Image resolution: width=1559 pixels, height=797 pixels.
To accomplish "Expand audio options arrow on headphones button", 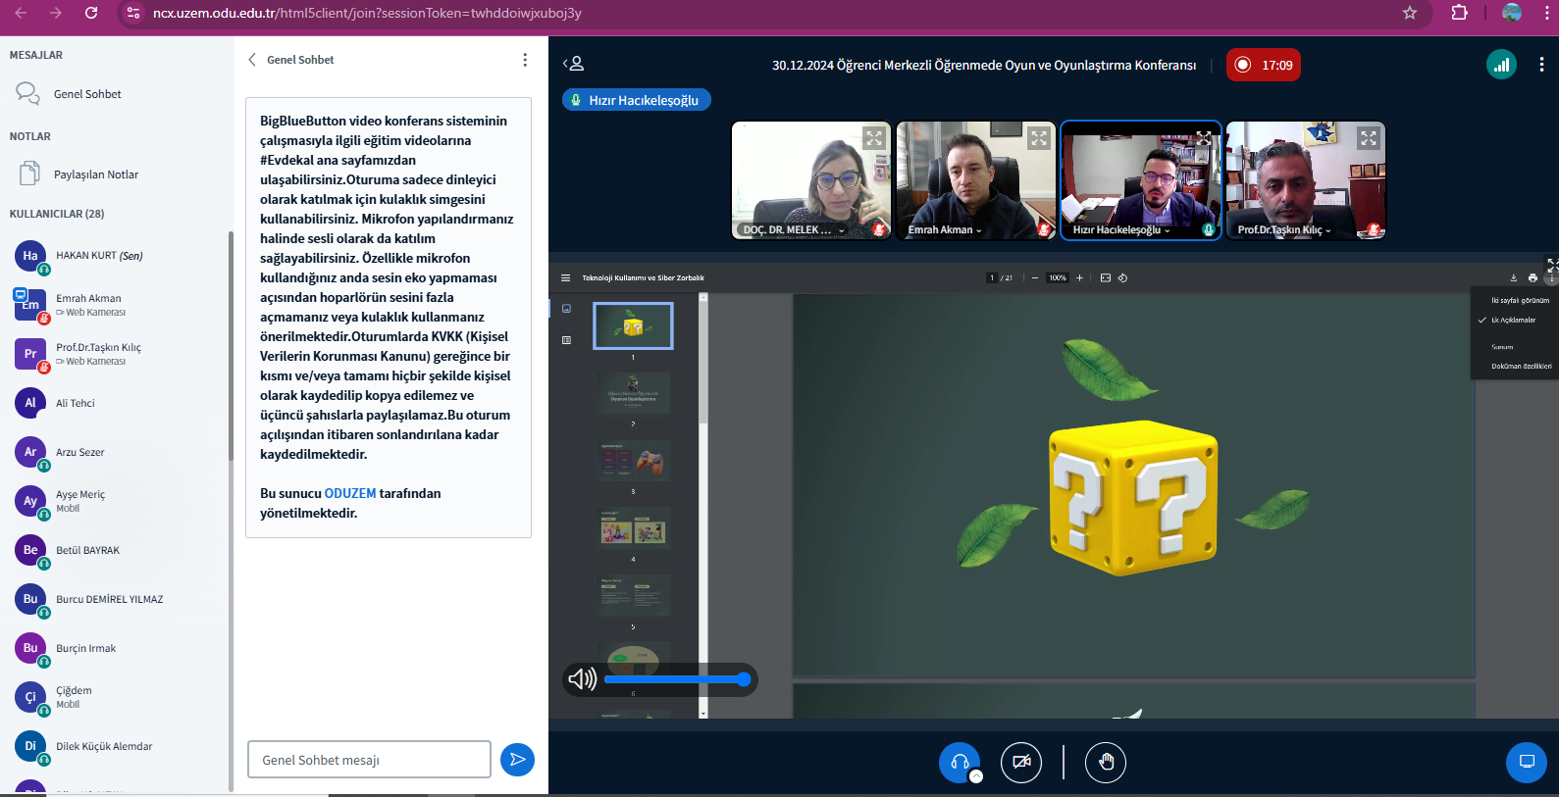I will pyautogui.click(x=976, y=776).
